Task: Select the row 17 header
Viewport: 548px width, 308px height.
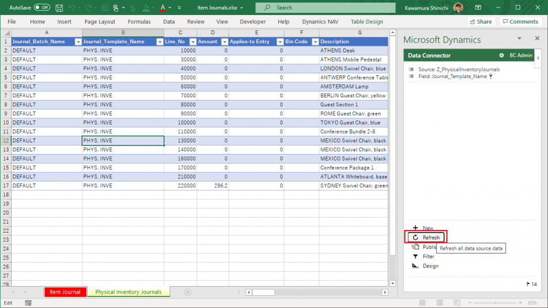Action: point(6,186)
